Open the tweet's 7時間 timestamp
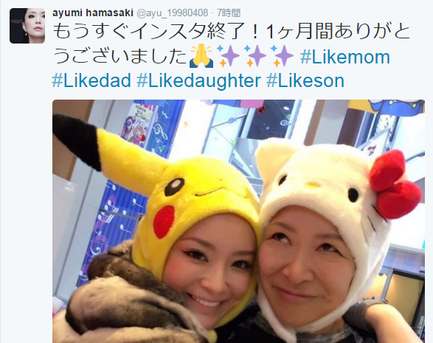Image resolution: width=433 pixels, height=343 pixels. 229,13
